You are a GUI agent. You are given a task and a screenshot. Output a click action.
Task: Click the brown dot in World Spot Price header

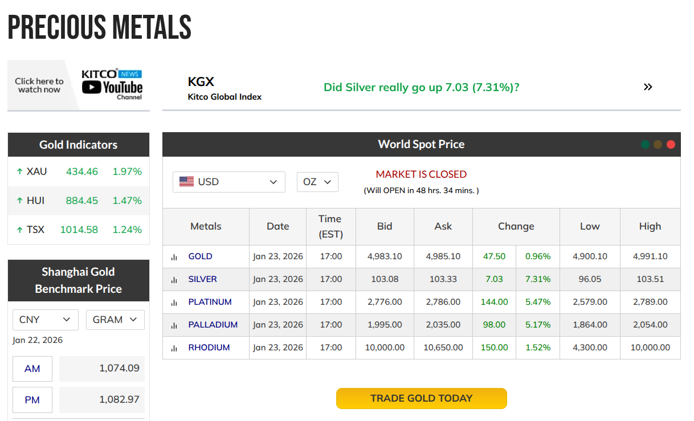[658, 145]
